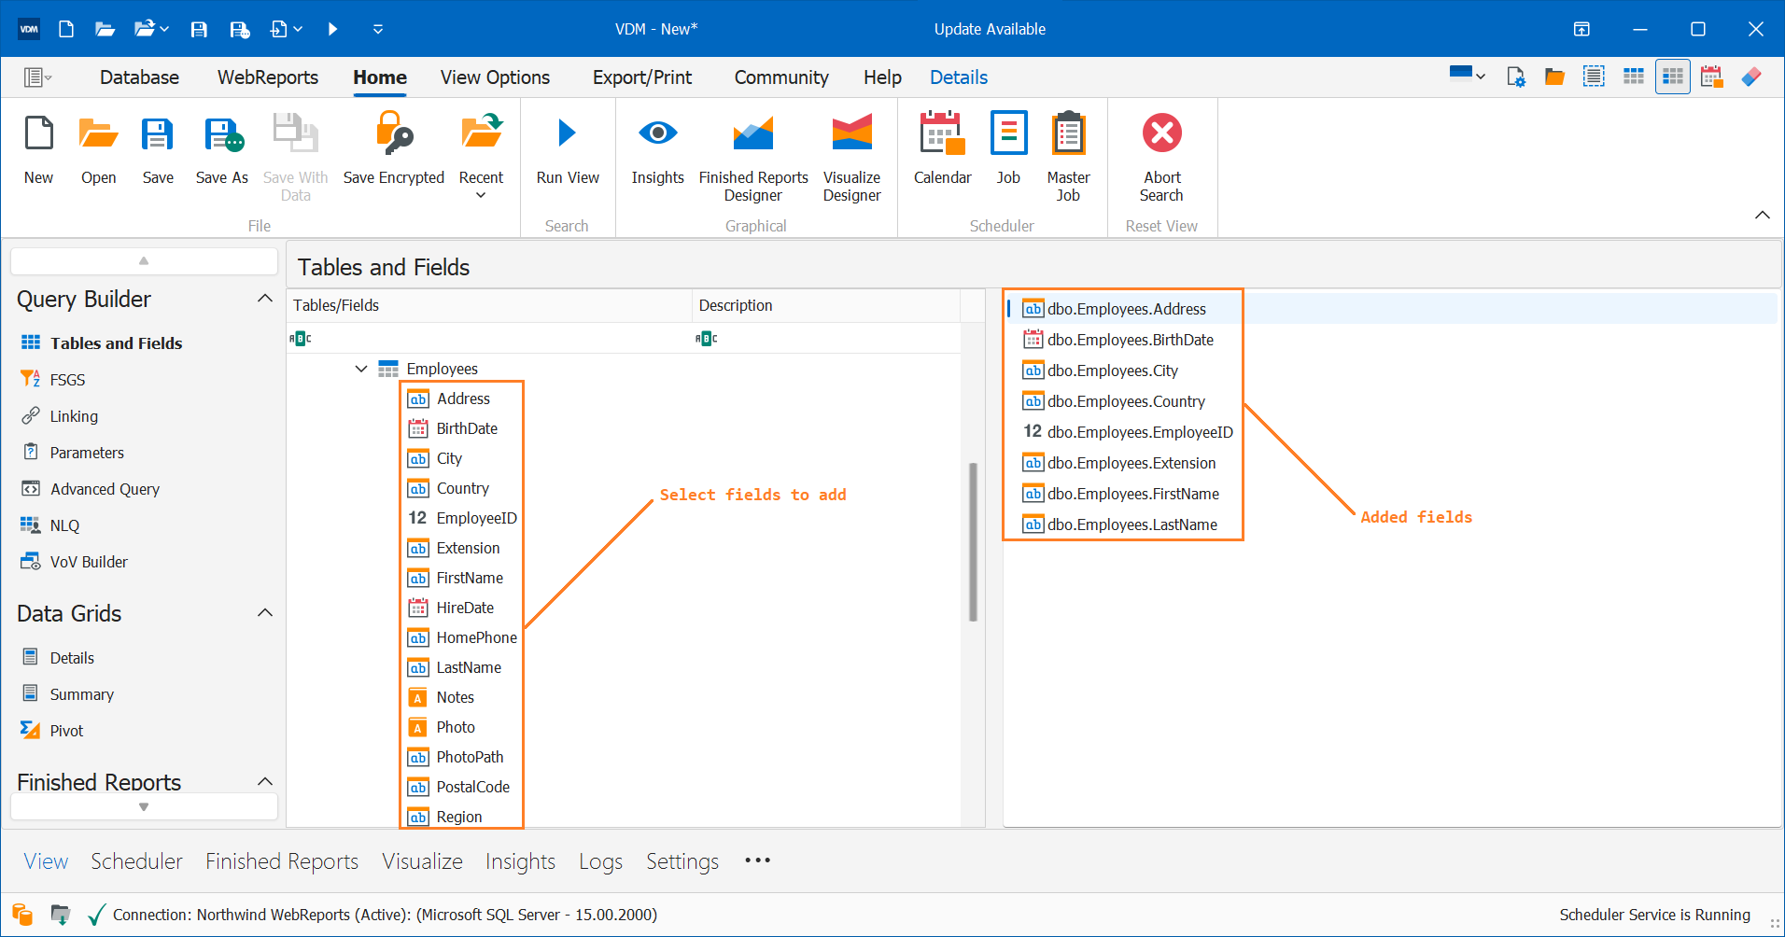
Task: Open the Summary data grid
Action: (x=81, y=694)
